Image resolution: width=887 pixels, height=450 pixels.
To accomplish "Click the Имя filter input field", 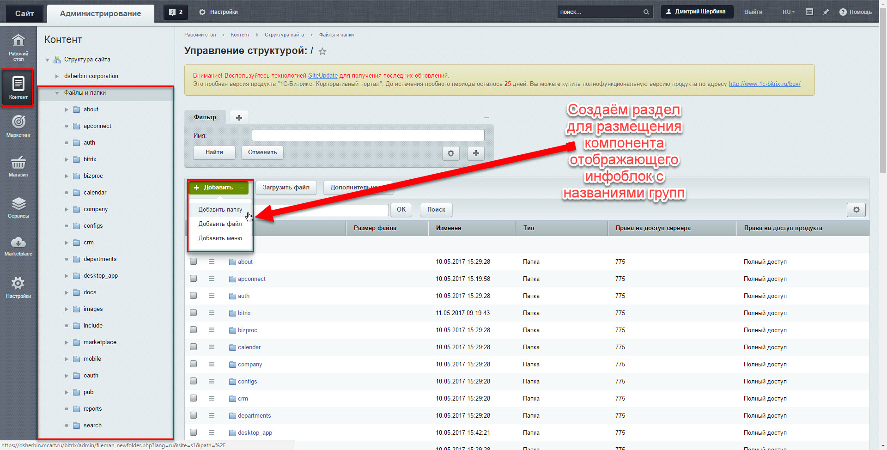I will (x=368, y=135).
